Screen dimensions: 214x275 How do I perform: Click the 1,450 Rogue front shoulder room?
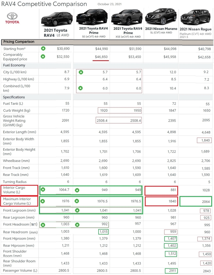[x=206, y=254]
